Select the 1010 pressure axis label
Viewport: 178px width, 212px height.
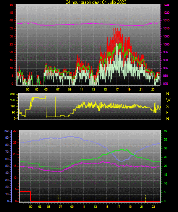point(166,28)
